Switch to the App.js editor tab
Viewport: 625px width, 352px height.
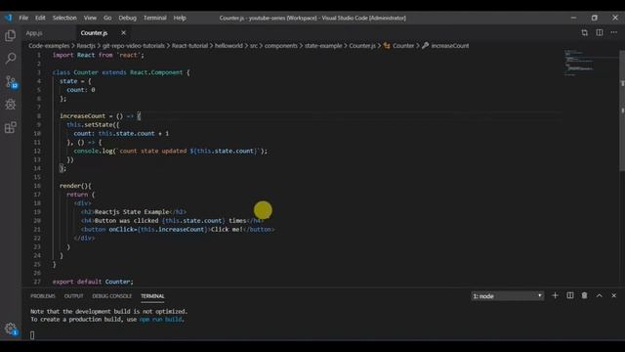pos(34,33)
